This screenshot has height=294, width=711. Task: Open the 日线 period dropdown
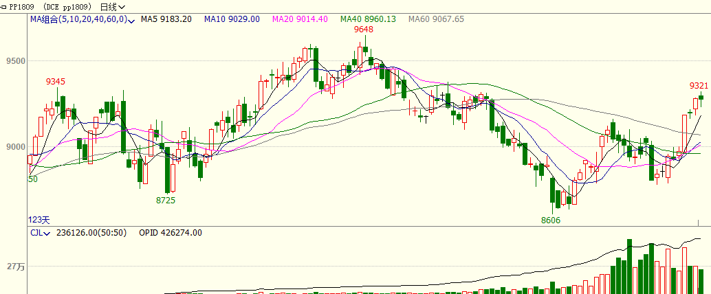tap(113, 7)
